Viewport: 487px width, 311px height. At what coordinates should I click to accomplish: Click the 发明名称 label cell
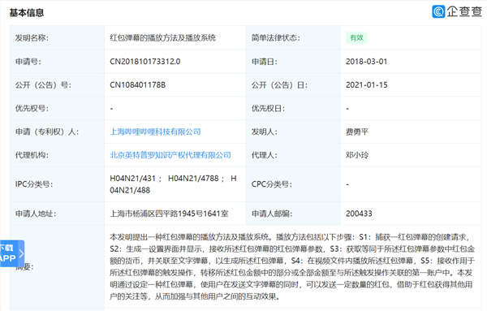(57, 38)
